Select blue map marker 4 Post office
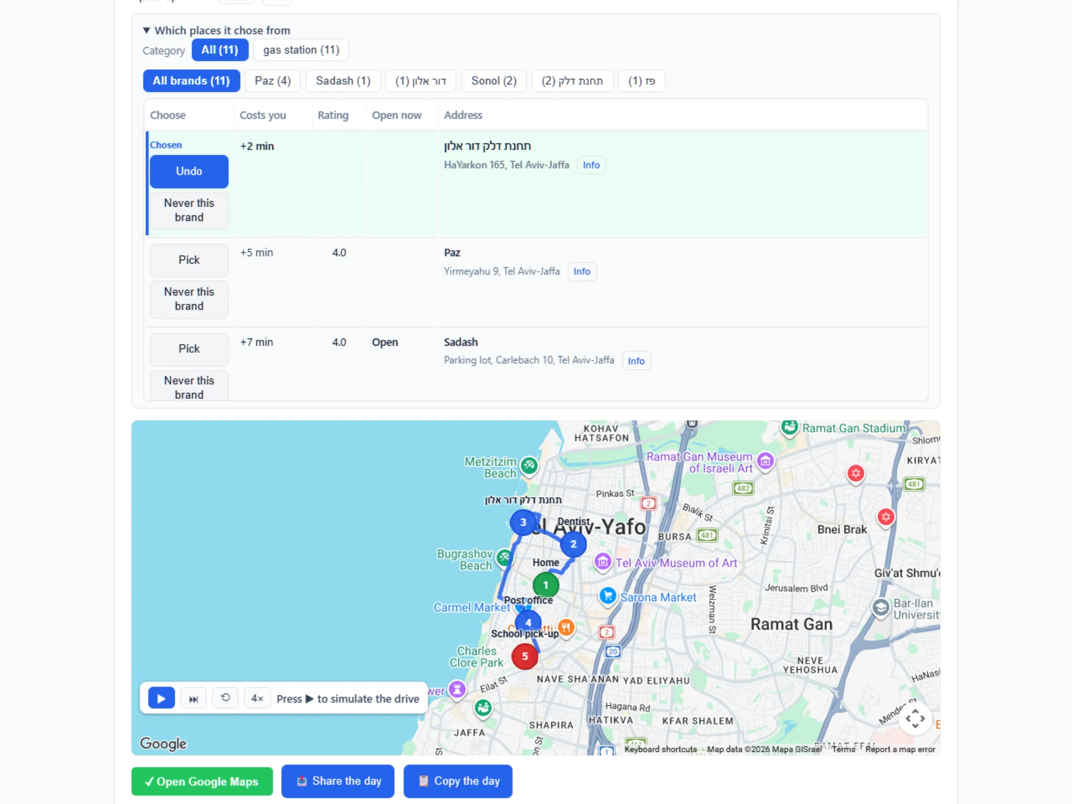The width and height of the screenshot is (1072, 804). (x=528, y=623)
